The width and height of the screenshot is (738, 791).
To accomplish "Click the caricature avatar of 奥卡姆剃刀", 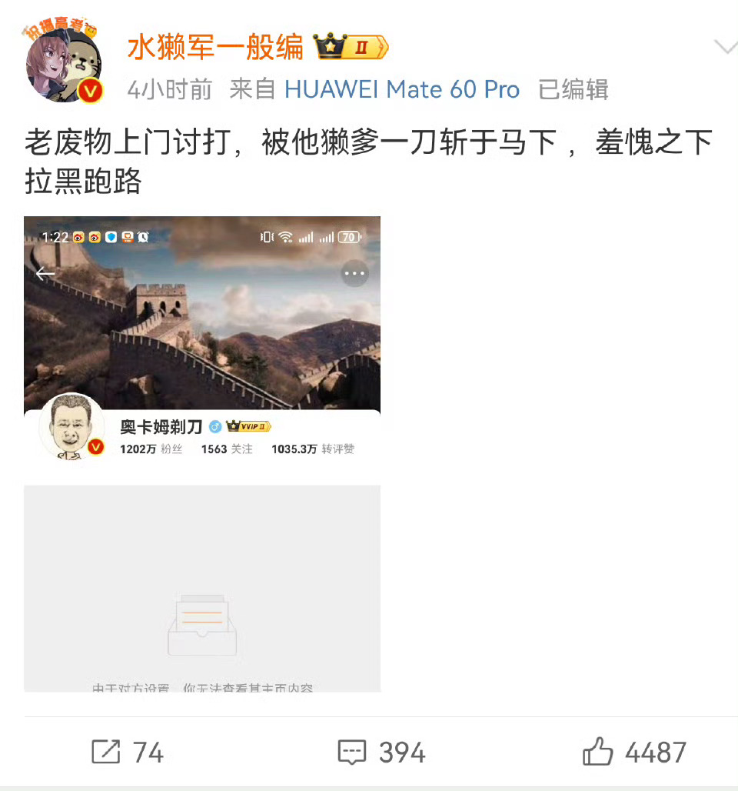I will click(71, 427).
